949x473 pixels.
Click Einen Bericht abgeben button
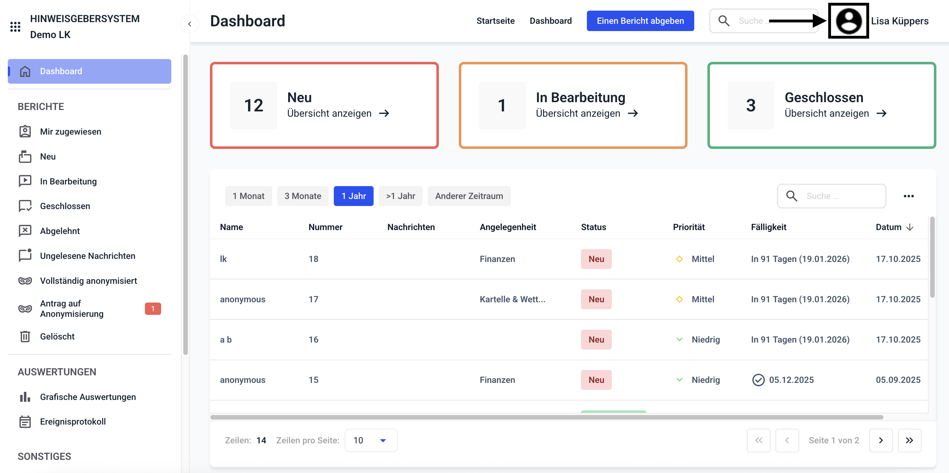click(640, 21)
